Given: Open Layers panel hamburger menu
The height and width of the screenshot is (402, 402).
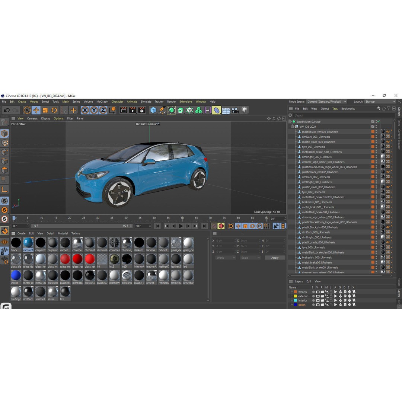Looking at the screenshot, I should 291,281.
